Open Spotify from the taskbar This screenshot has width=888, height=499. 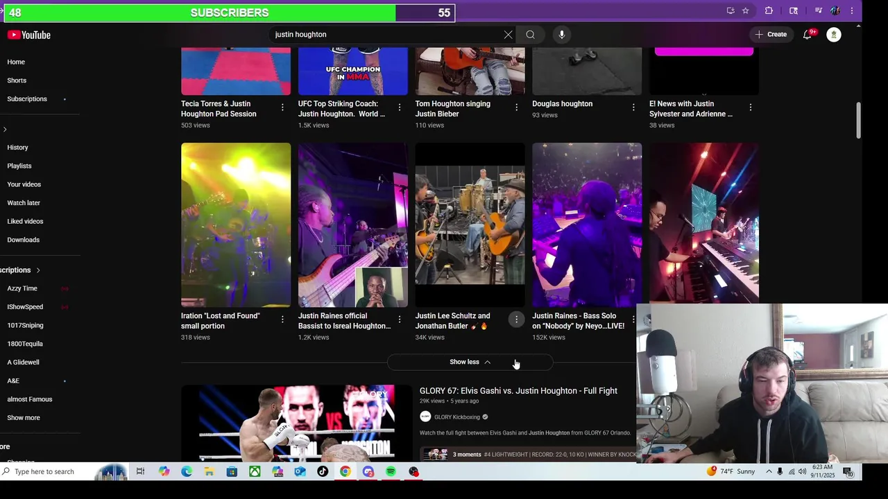click(x=391, y=472)
